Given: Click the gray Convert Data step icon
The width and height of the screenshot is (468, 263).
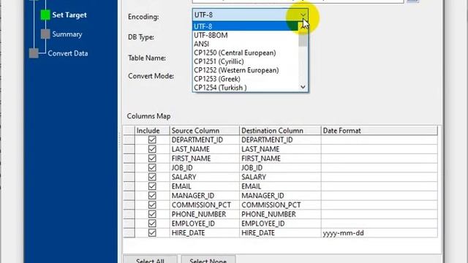Looking at the screenshot, I should 34,53.
